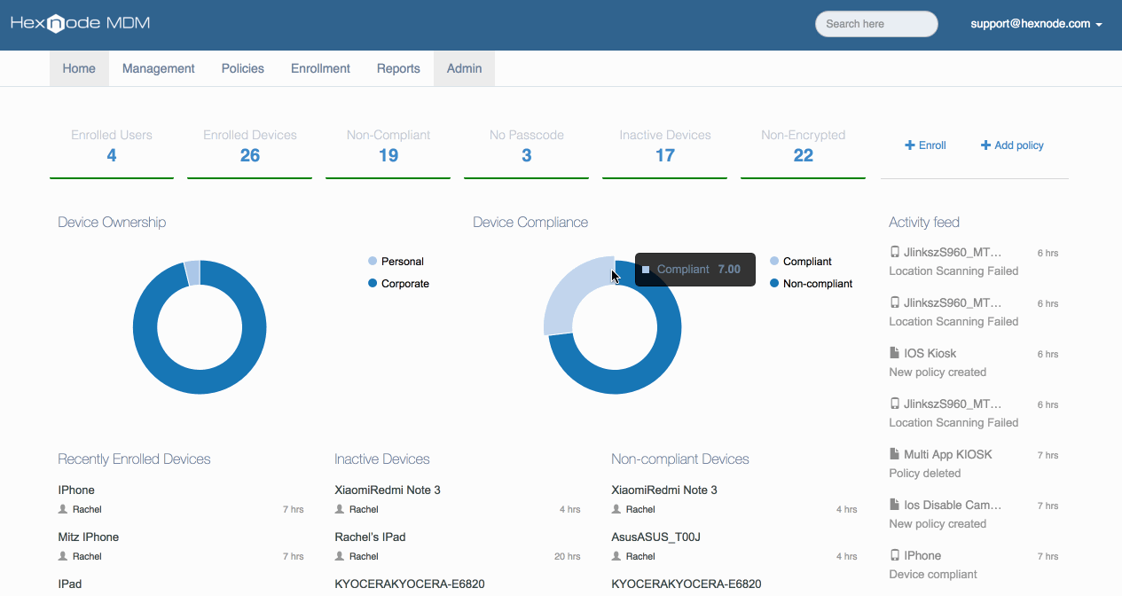
Task: Open the Enrollment menu
Action: [320, 68]
